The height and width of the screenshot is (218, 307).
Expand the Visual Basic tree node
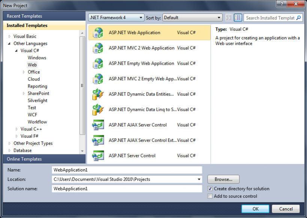point(9,36)
